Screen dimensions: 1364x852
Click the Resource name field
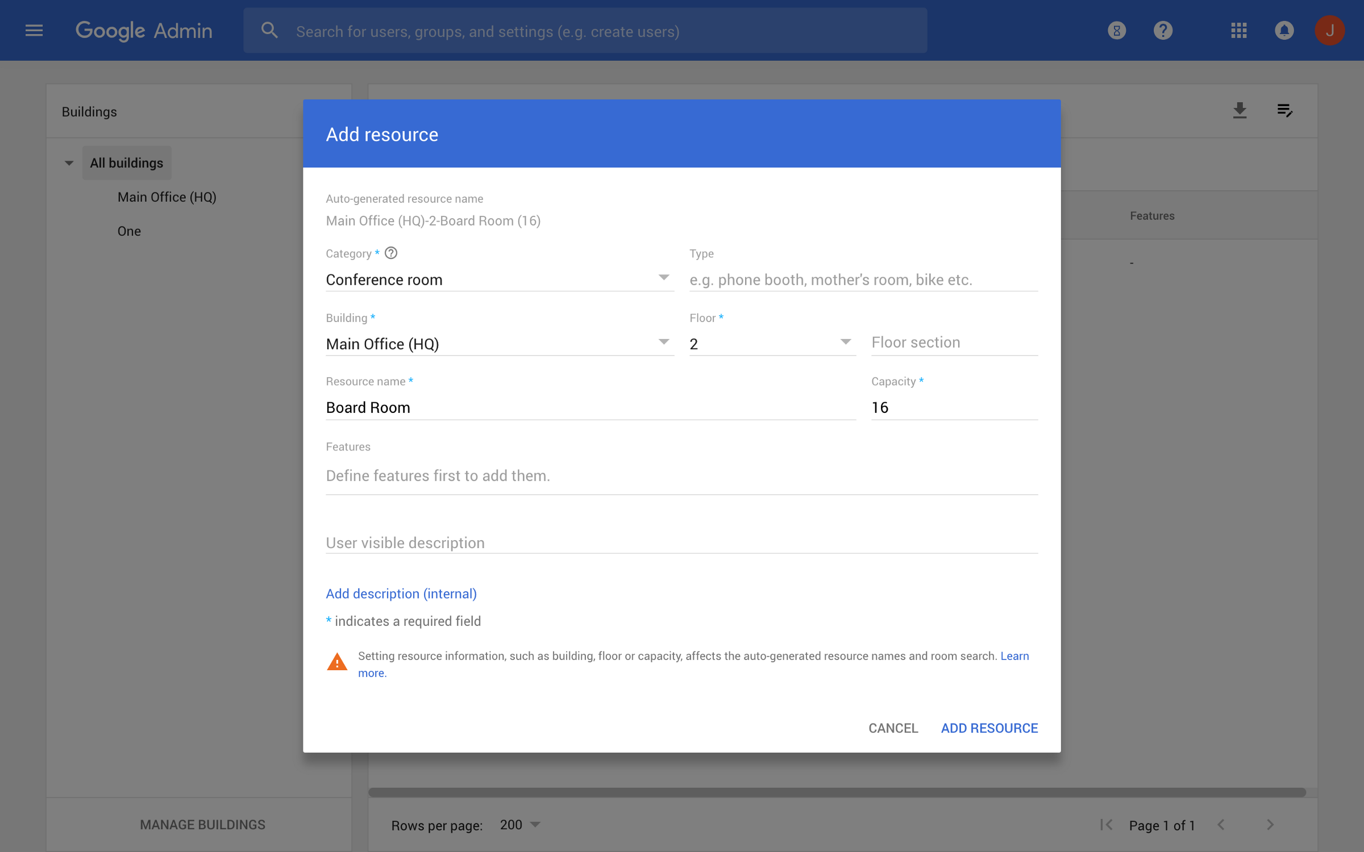[x=590, y=407]
